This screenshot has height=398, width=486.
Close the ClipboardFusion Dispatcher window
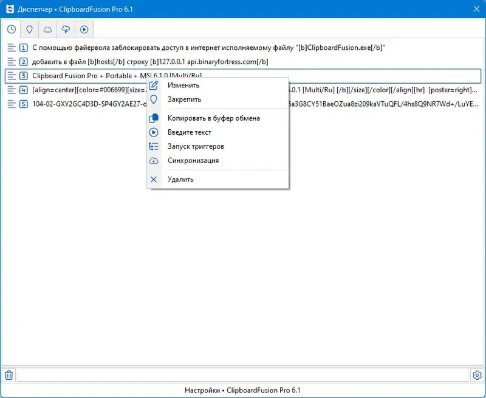click(x=476, y=9)
